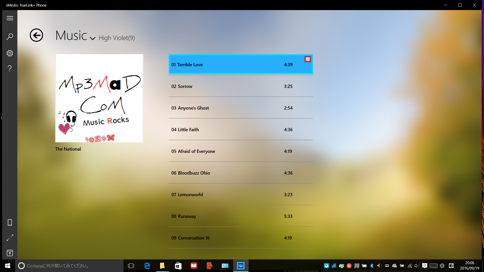Image resolution: width=484 pixels, height=272 pixels.
Task: Click the fullscreen expand arrows icon
Action: click(10, 238)
